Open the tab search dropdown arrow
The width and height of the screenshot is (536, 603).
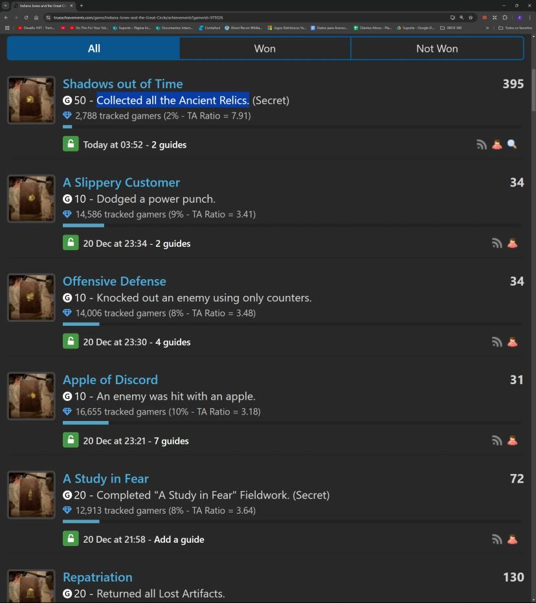(x=5, y=5)
